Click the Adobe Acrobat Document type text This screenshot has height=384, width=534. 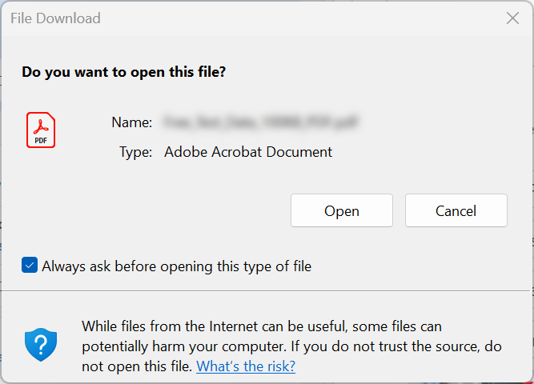pyautogui.click(x=248, y=152)
